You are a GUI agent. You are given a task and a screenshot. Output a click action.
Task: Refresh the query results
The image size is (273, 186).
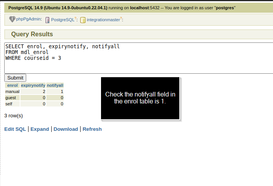[92, 129]
